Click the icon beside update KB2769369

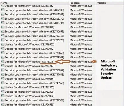3,57
